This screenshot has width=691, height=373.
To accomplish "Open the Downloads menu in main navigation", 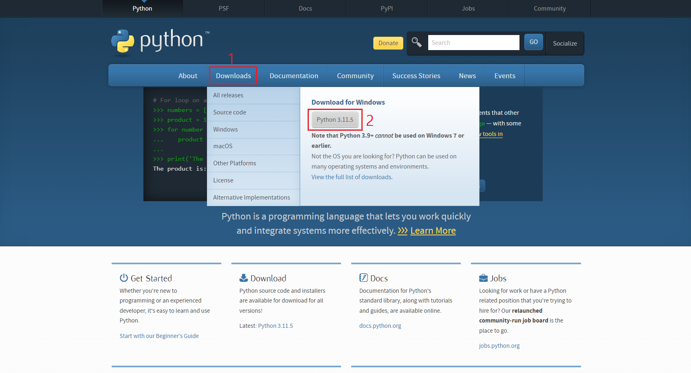I will 233,76.
